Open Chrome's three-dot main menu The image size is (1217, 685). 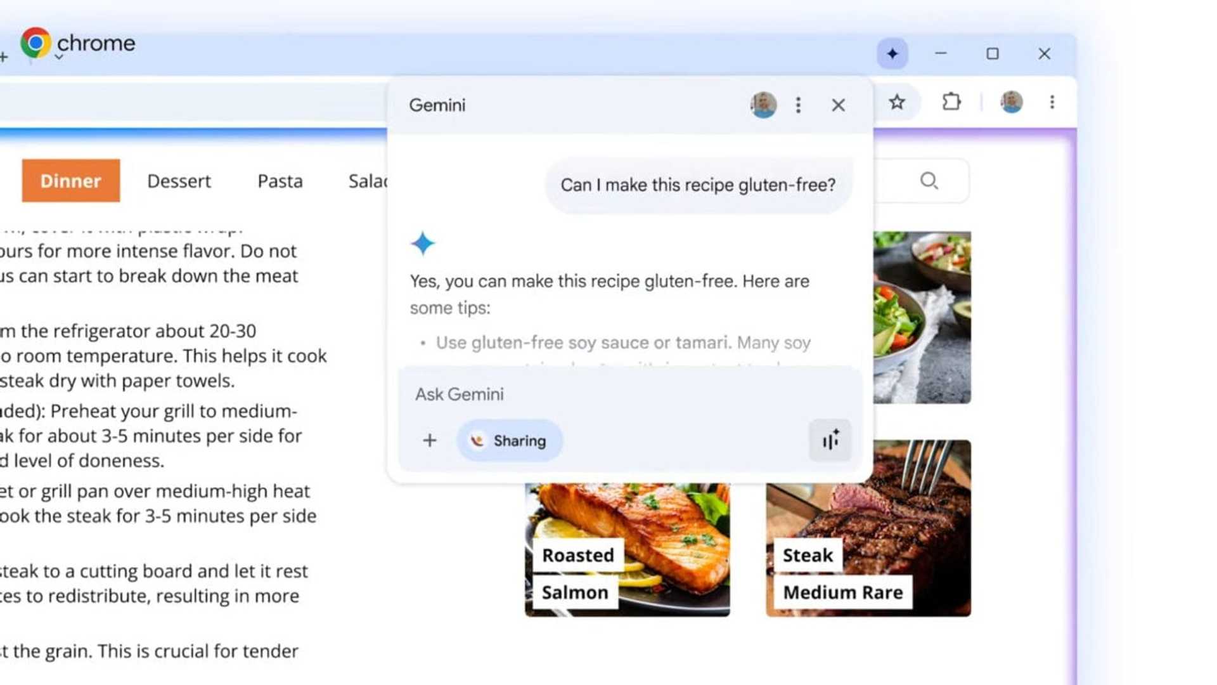(1053, 102)
